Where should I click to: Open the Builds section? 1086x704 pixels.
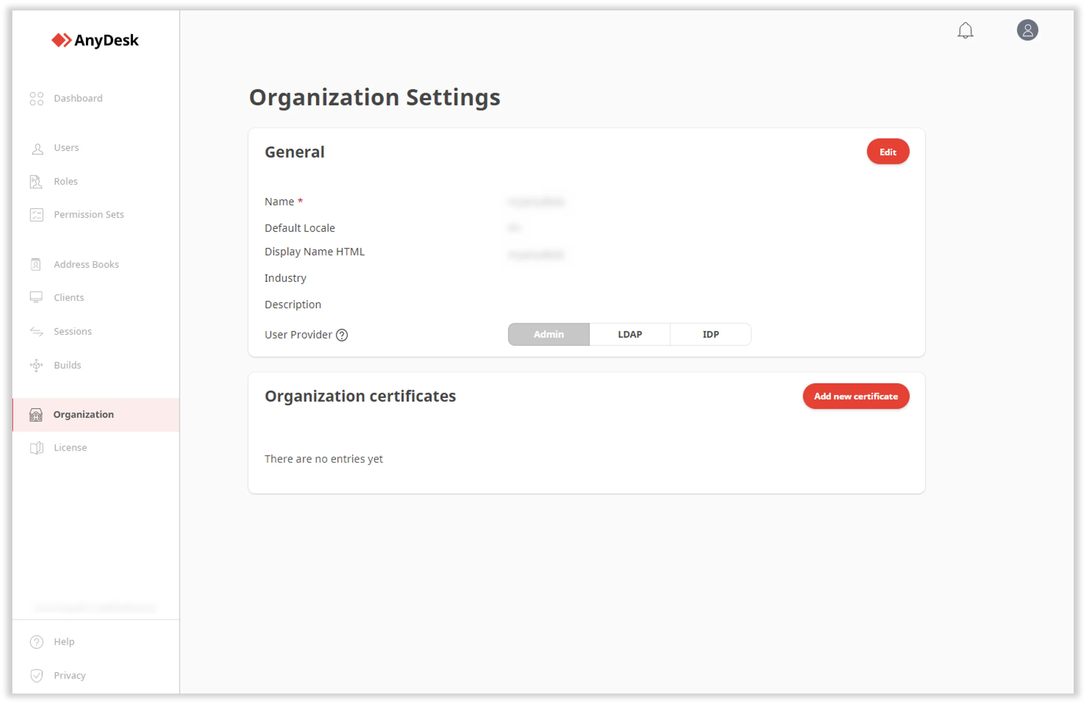click(67, 365)
